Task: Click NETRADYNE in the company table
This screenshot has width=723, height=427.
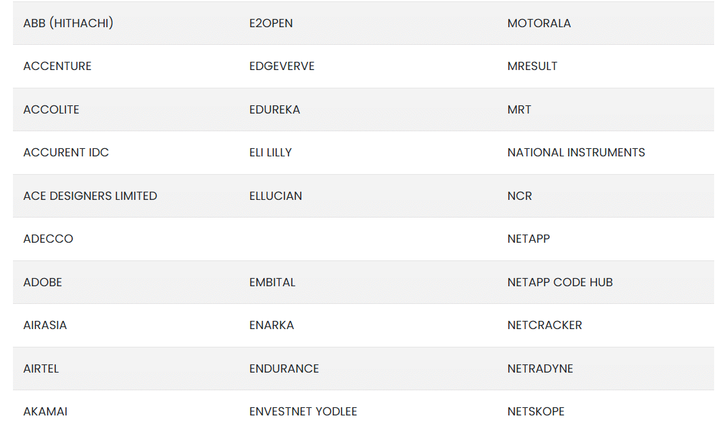Action: [540, 369]
